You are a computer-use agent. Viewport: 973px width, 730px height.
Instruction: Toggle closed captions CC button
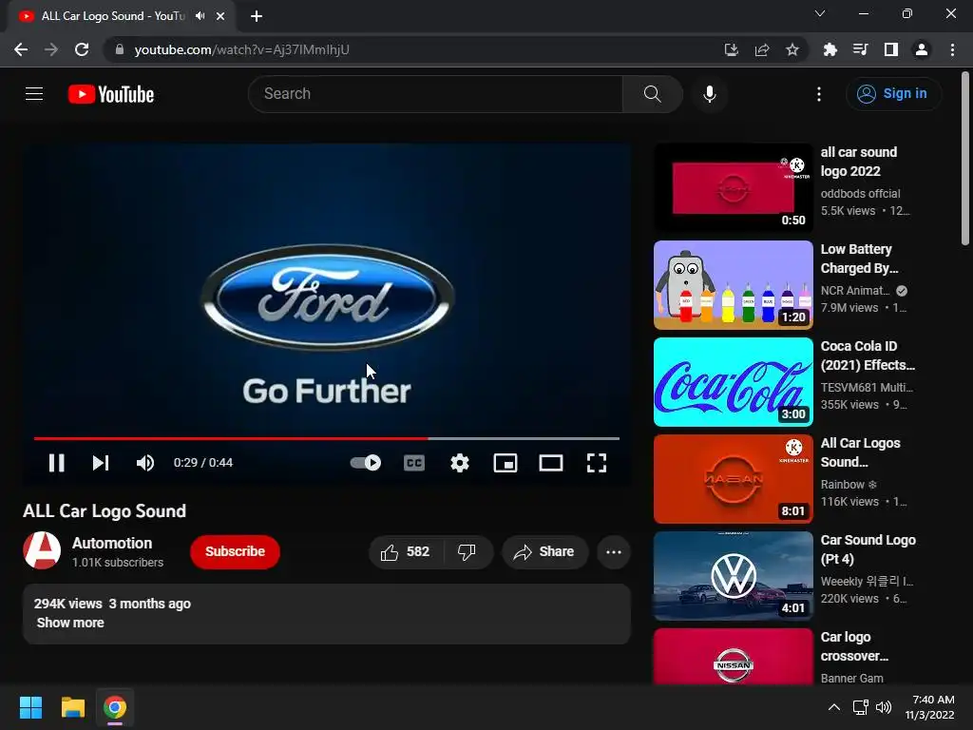[x=414, y=463]
